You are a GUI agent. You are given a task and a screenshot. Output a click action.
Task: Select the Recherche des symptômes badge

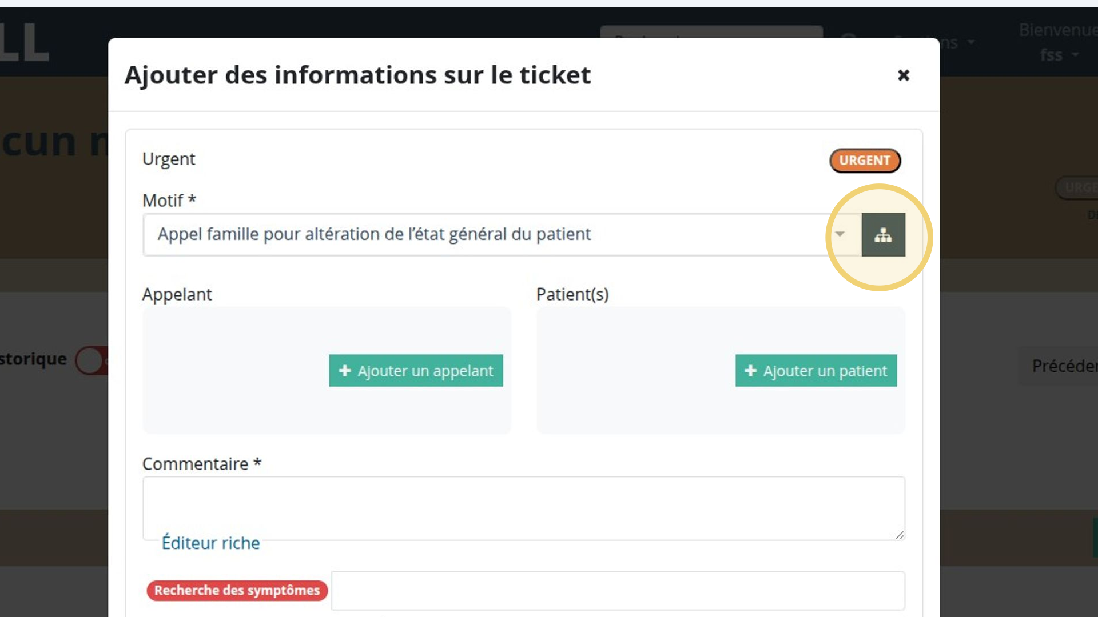[237, 591]
